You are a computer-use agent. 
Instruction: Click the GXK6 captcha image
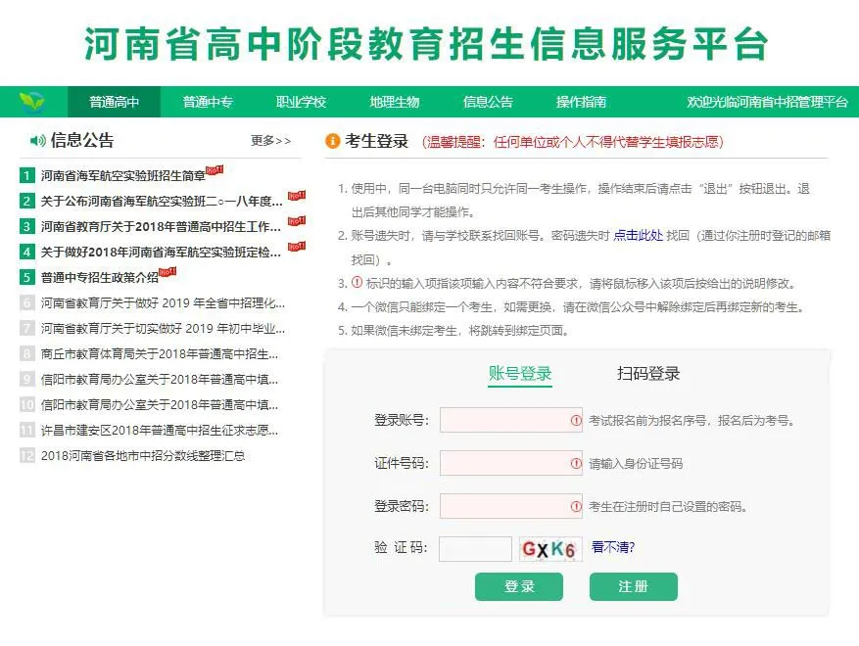(549, 549)
